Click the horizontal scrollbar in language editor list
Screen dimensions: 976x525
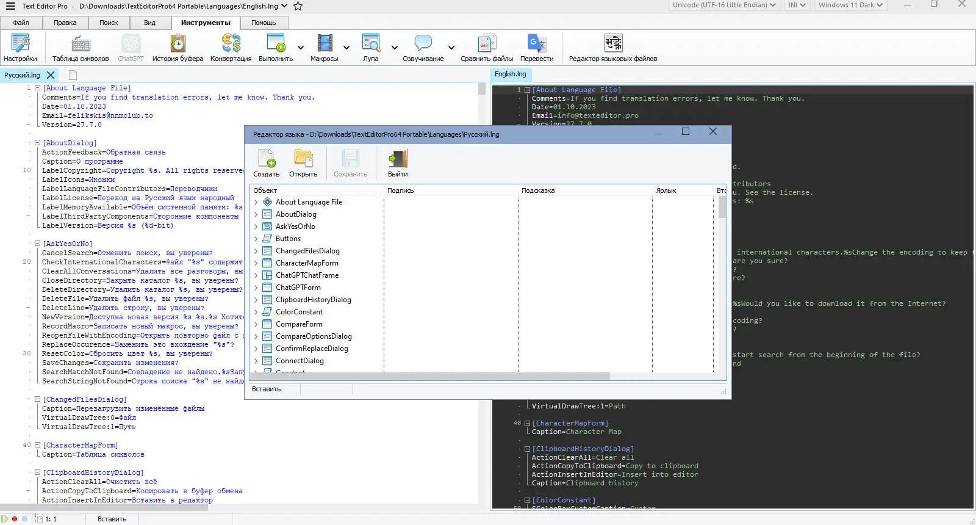(x=431, y=376)
